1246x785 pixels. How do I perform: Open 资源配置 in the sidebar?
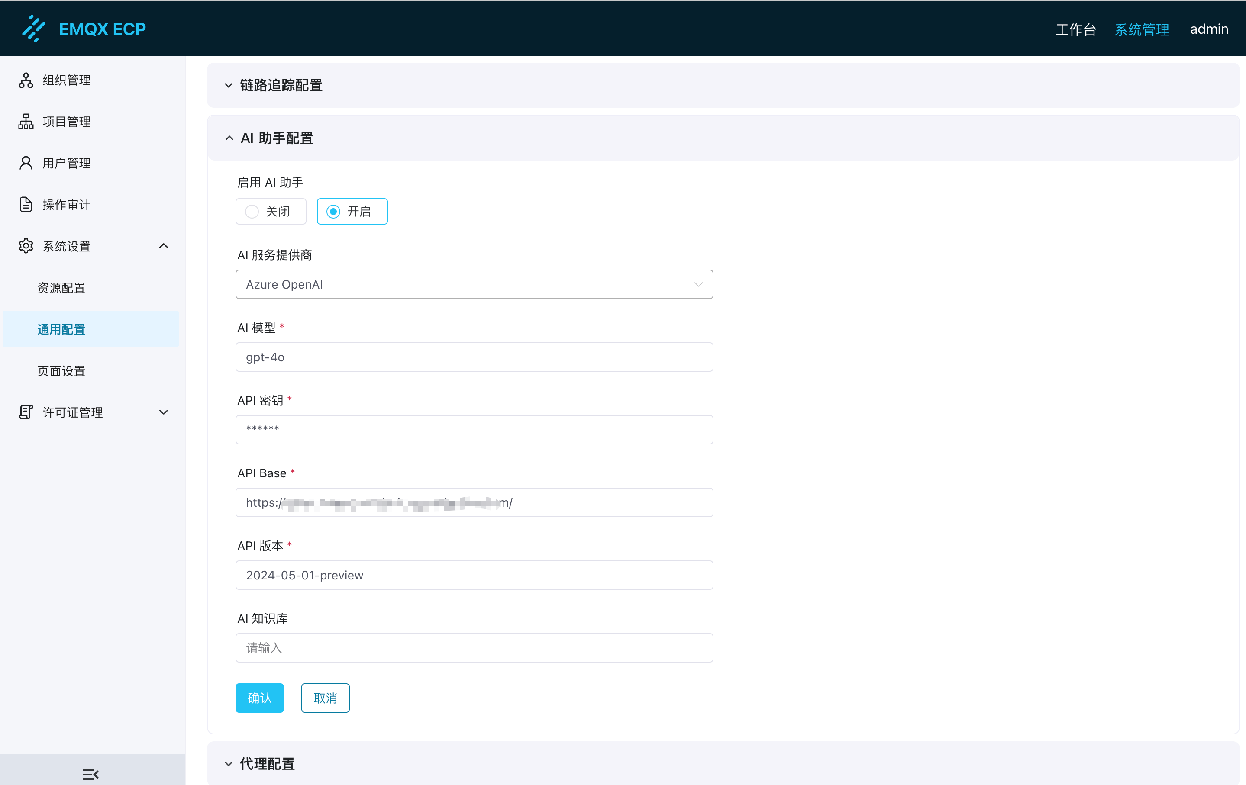[x=61, y=287]
